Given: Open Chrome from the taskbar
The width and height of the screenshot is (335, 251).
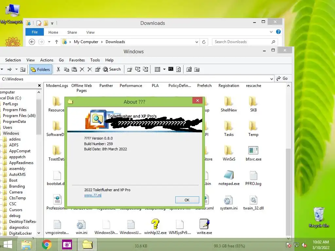Looking at the screenshot, I should (x=46, y=244).
